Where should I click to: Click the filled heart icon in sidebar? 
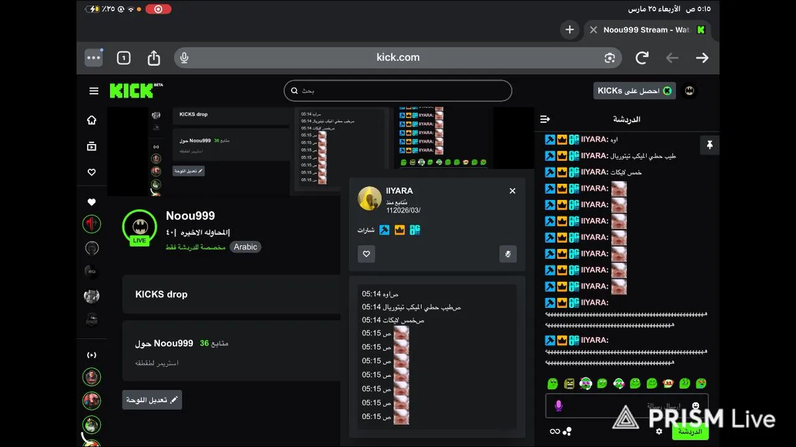(91, 202)
